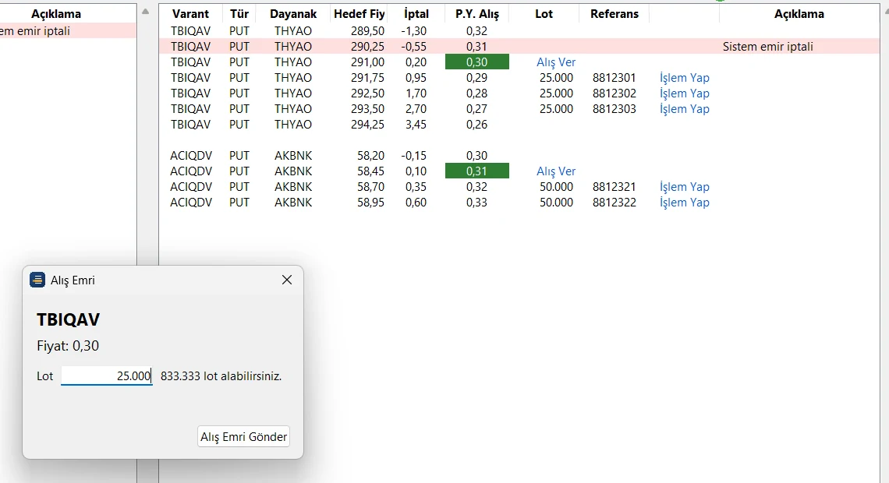Click the 25.000 lot for reference 8812303
Viewport: 889px width, 483px height.
556,109
